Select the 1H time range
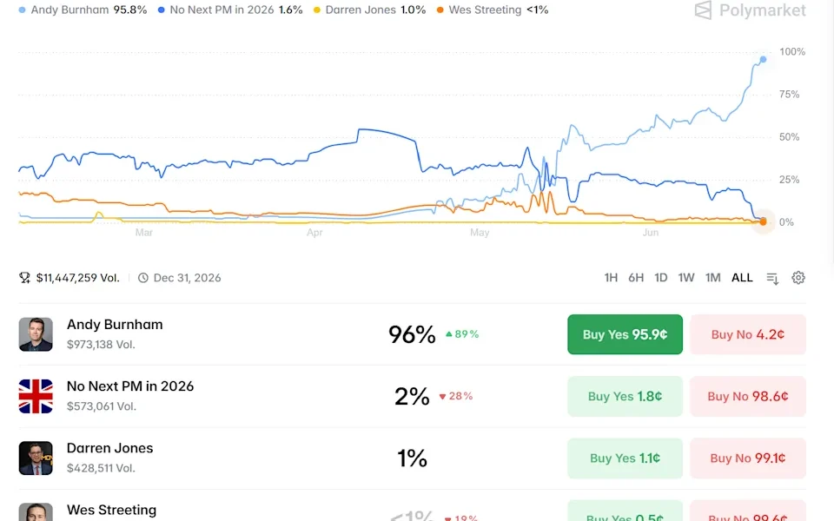834x521 pixels. click(611, 278)
